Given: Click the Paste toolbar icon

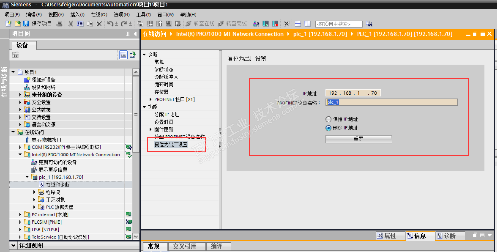Looking at the screenshot, I should [x=90, y=24].
